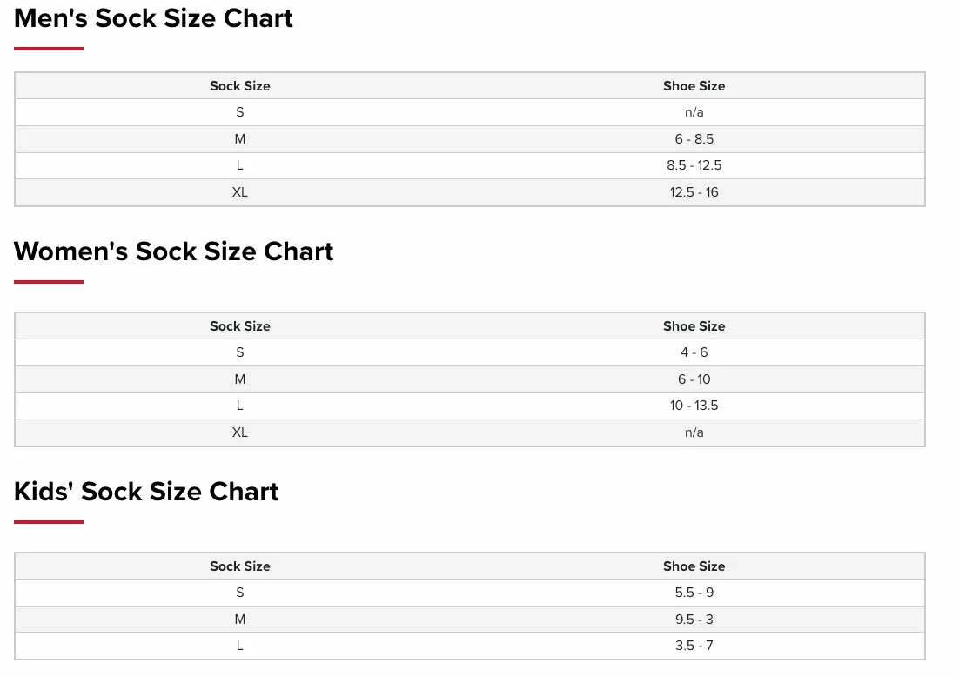The width and height of the screenshot is (959, 677).
Task: Select the Sock Size header in Men's table
Action: tap(240, 86)
